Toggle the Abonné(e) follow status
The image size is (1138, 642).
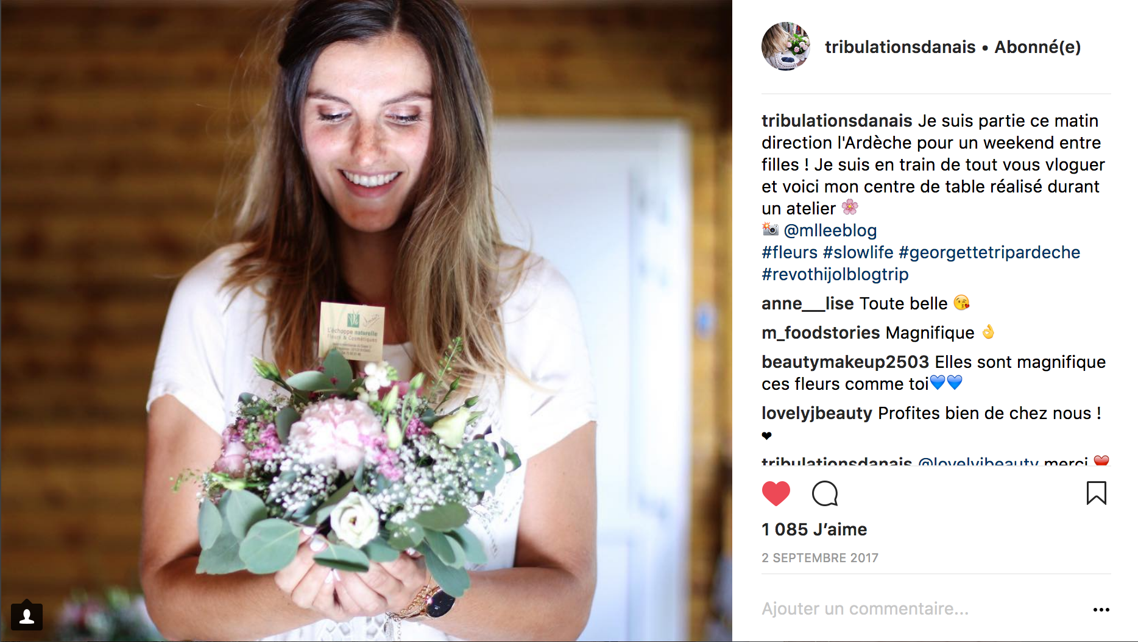[1037, 47]
